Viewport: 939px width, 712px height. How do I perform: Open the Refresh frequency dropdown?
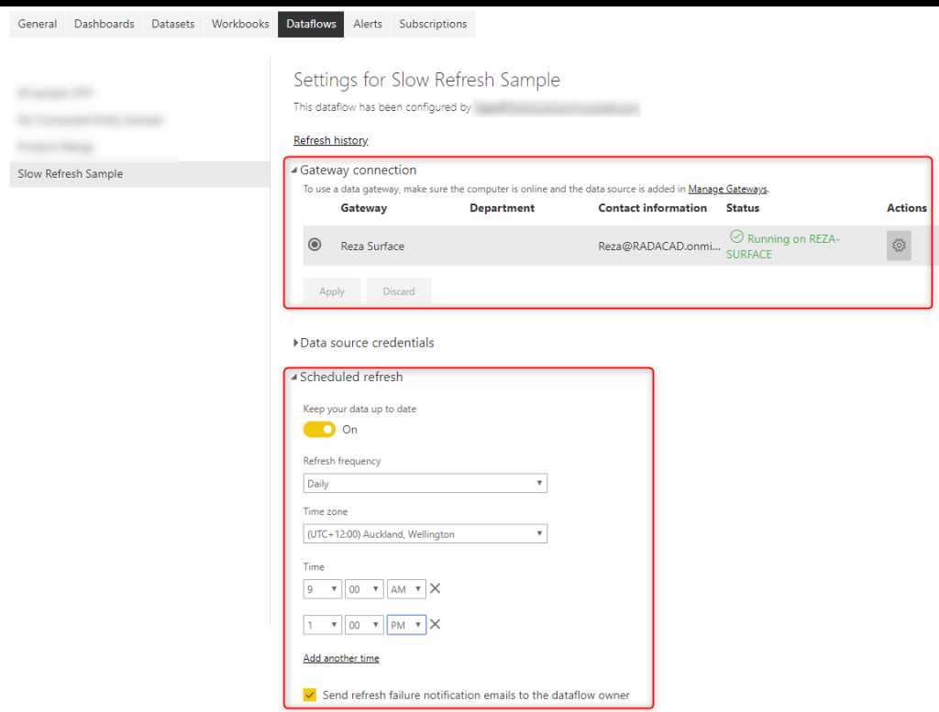tap(425, 483)
